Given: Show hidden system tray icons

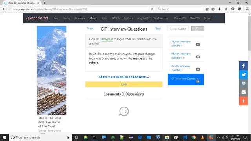Looking at the screenshot, I should tap(218, 137).
